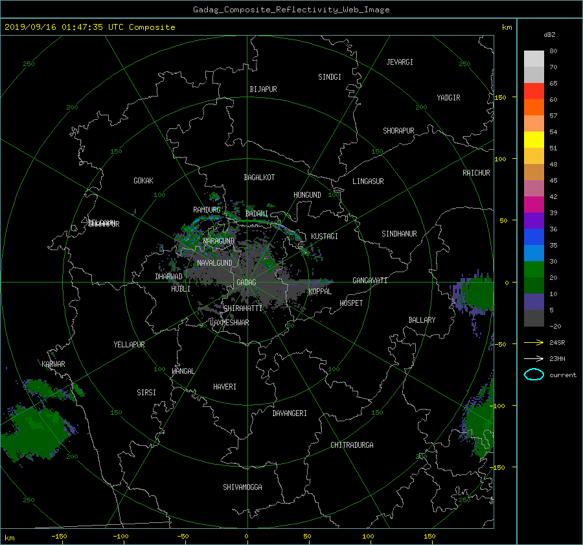Click the cyan ellipse current legend icon
This screenshot has width=583, height=545.
point(534,375)
